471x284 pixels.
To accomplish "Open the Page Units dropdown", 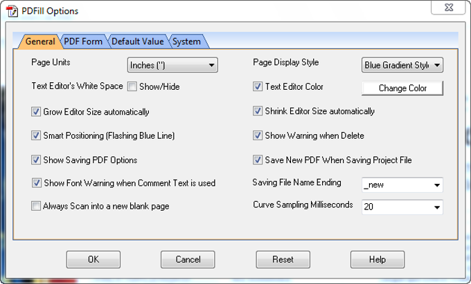I will click(172, 65).
